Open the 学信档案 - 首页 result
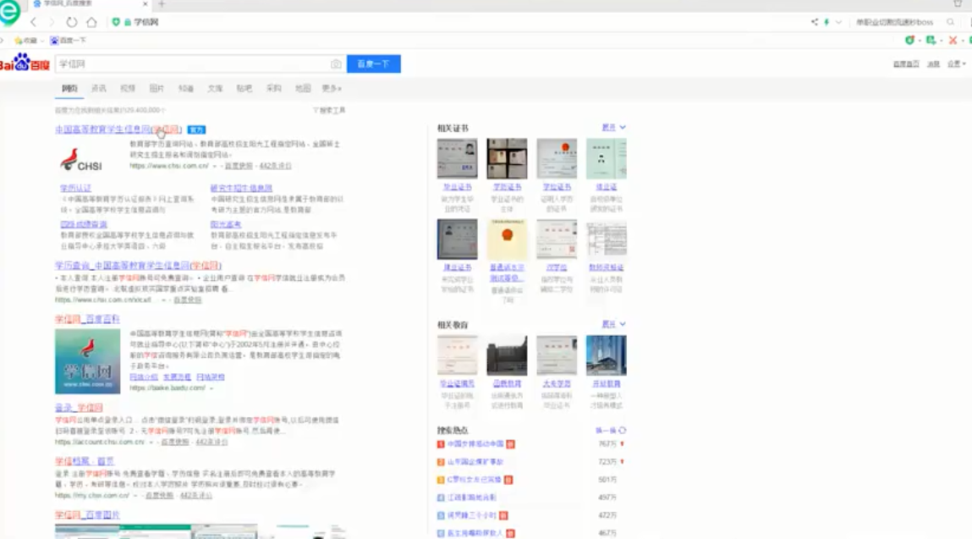The height and width of the screenshot is (539, 972). 85,461
